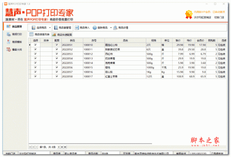Select the 1000g specification cell
The image size is (231, 157).
point(154,67)
